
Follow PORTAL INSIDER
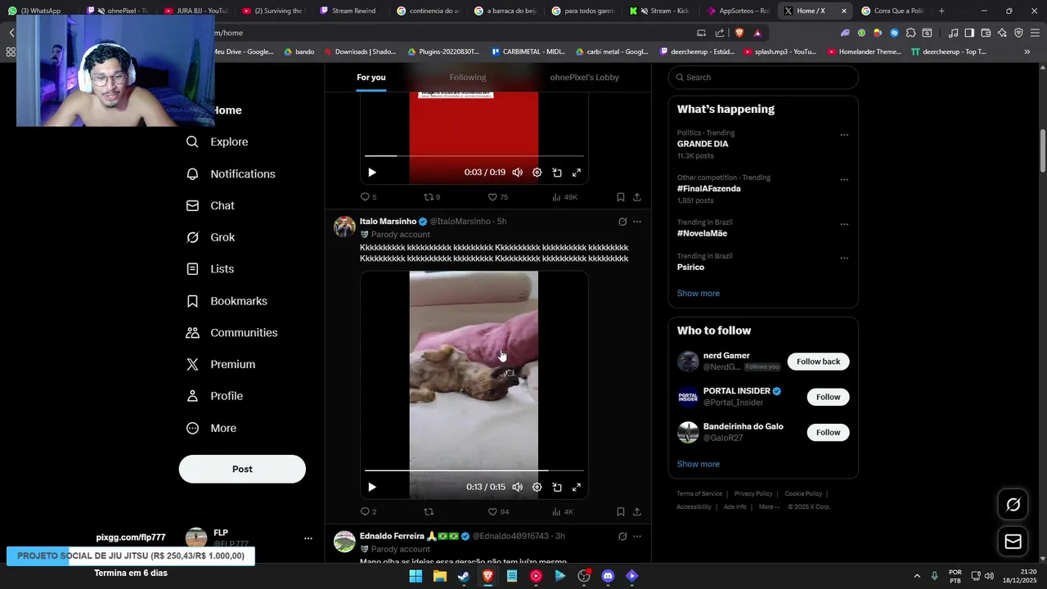pos(828,397)
